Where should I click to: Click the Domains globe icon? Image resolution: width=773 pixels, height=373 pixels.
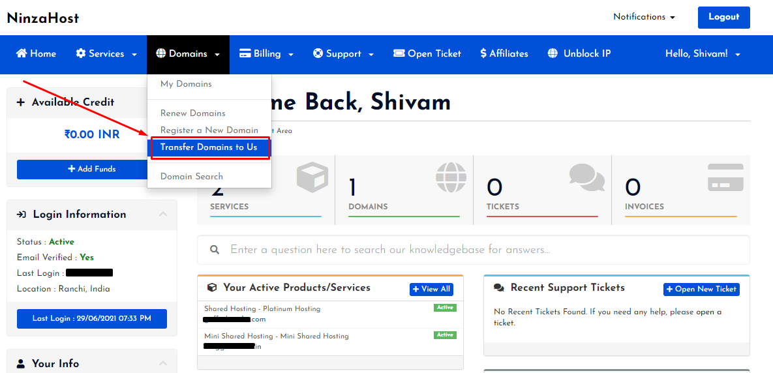click(160, 53)
